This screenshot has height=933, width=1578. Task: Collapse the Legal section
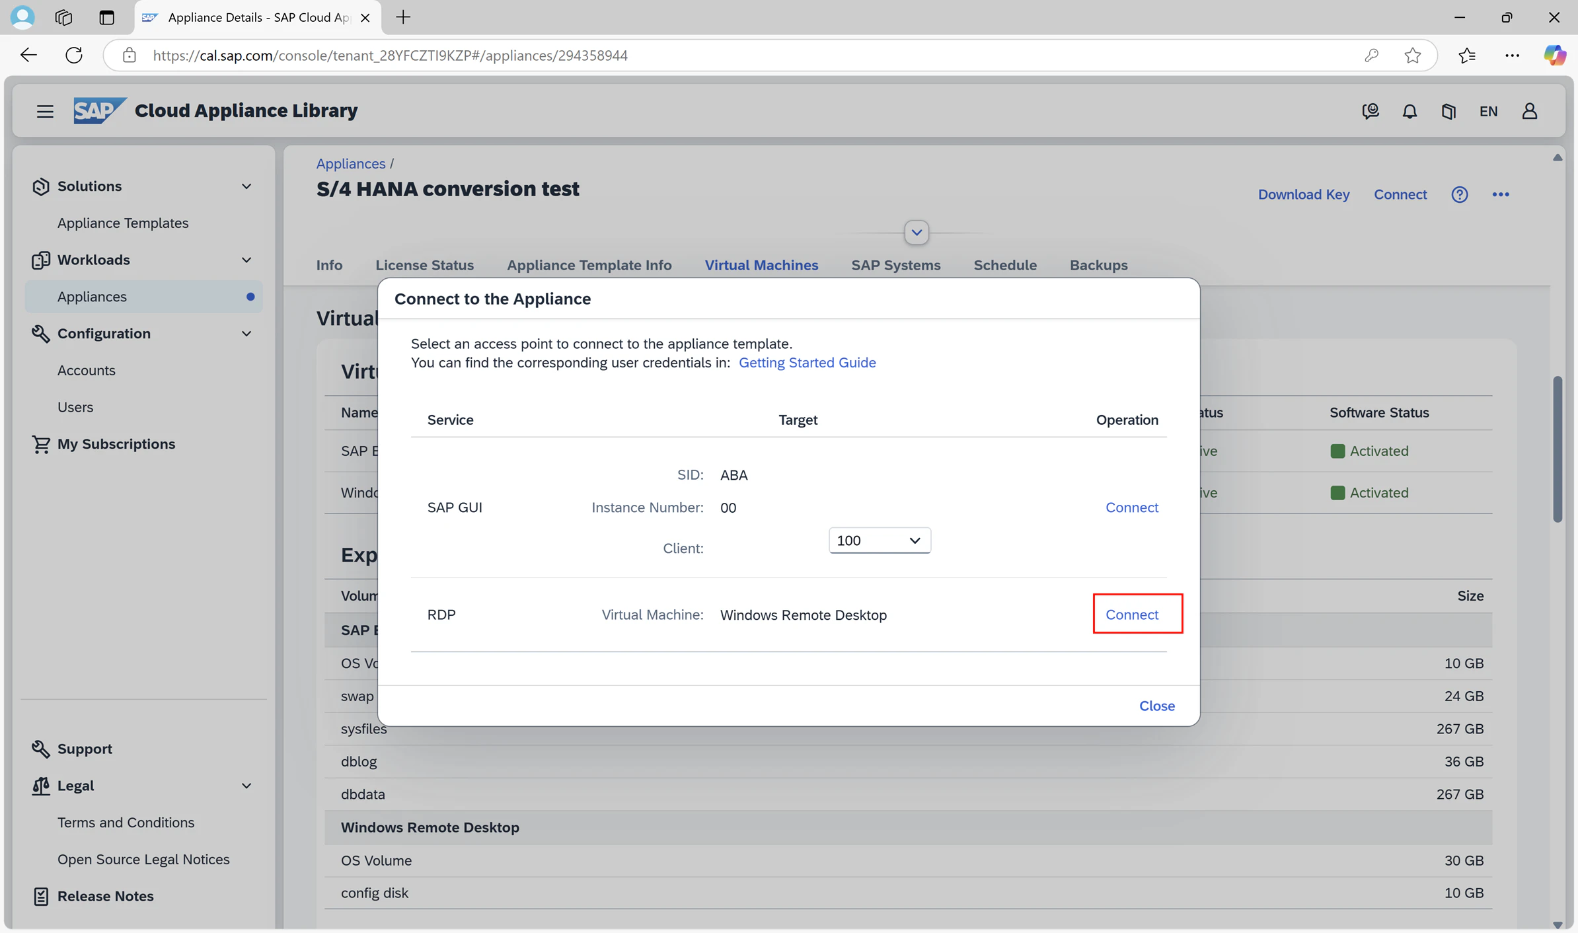[246, 786]
